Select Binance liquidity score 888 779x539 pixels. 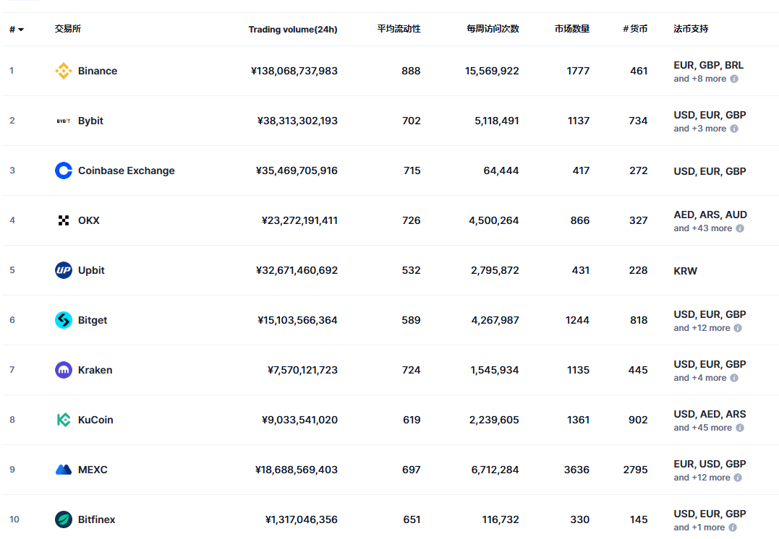pyautogui.click(x=411, y=71)
